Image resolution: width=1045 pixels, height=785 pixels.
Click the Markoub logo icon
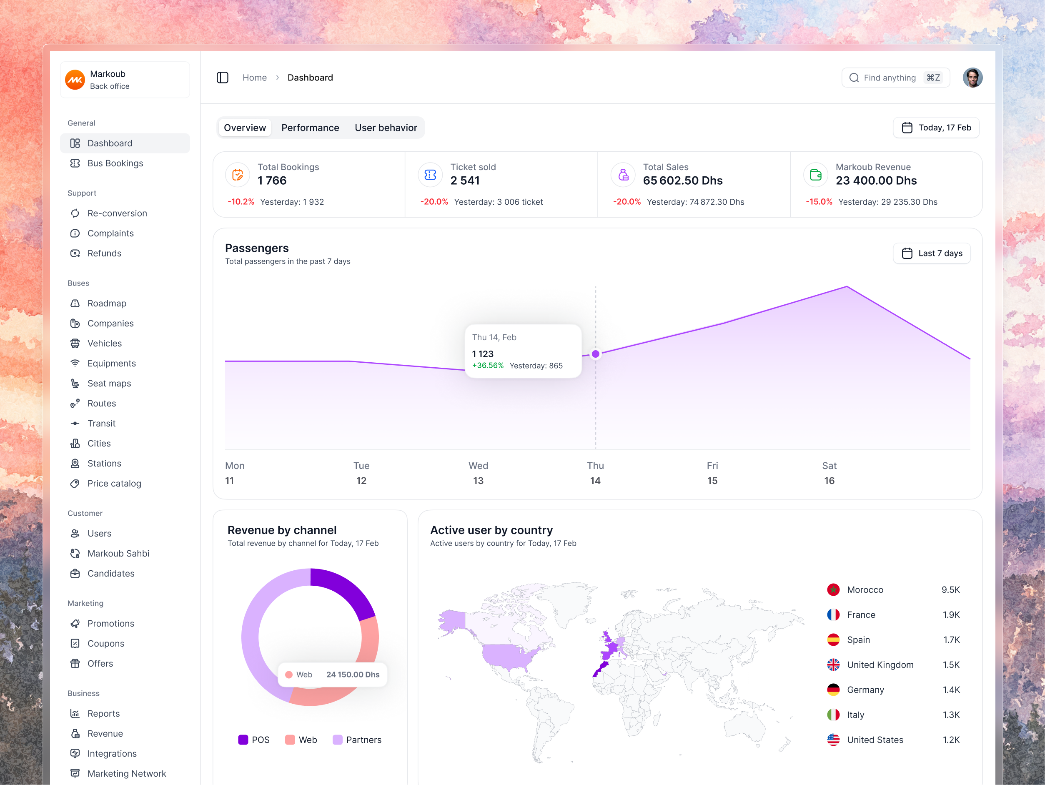75,80
